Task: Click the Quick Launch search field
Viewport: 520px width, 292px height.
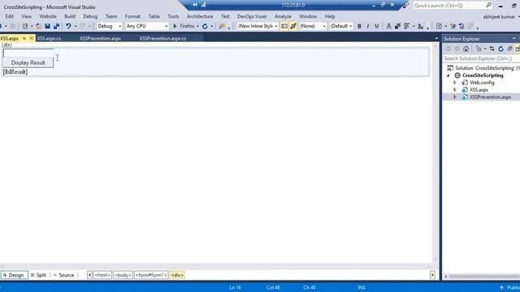Action: coord(449,6)
